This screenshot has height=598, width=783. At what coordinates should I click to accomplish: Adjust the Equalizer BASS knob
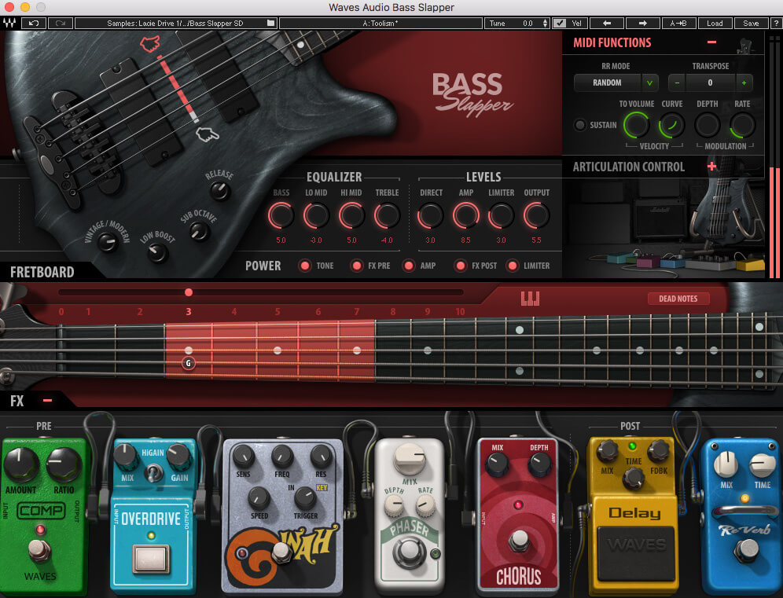coord(281,215)
